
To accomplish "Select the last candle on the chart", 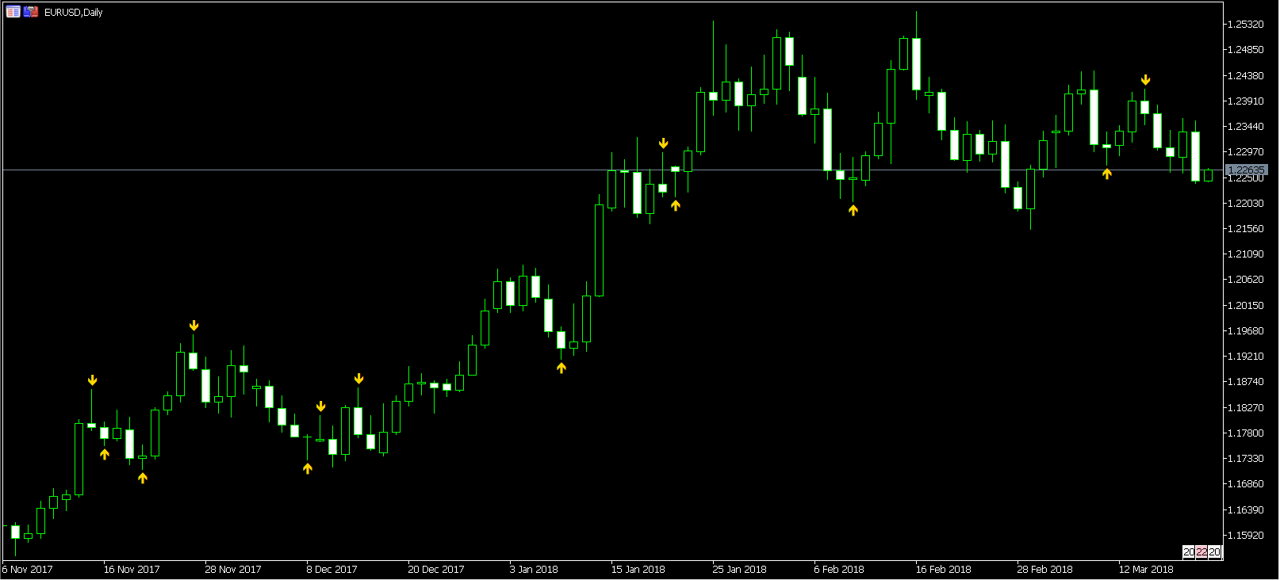I will coord(1208,175).
